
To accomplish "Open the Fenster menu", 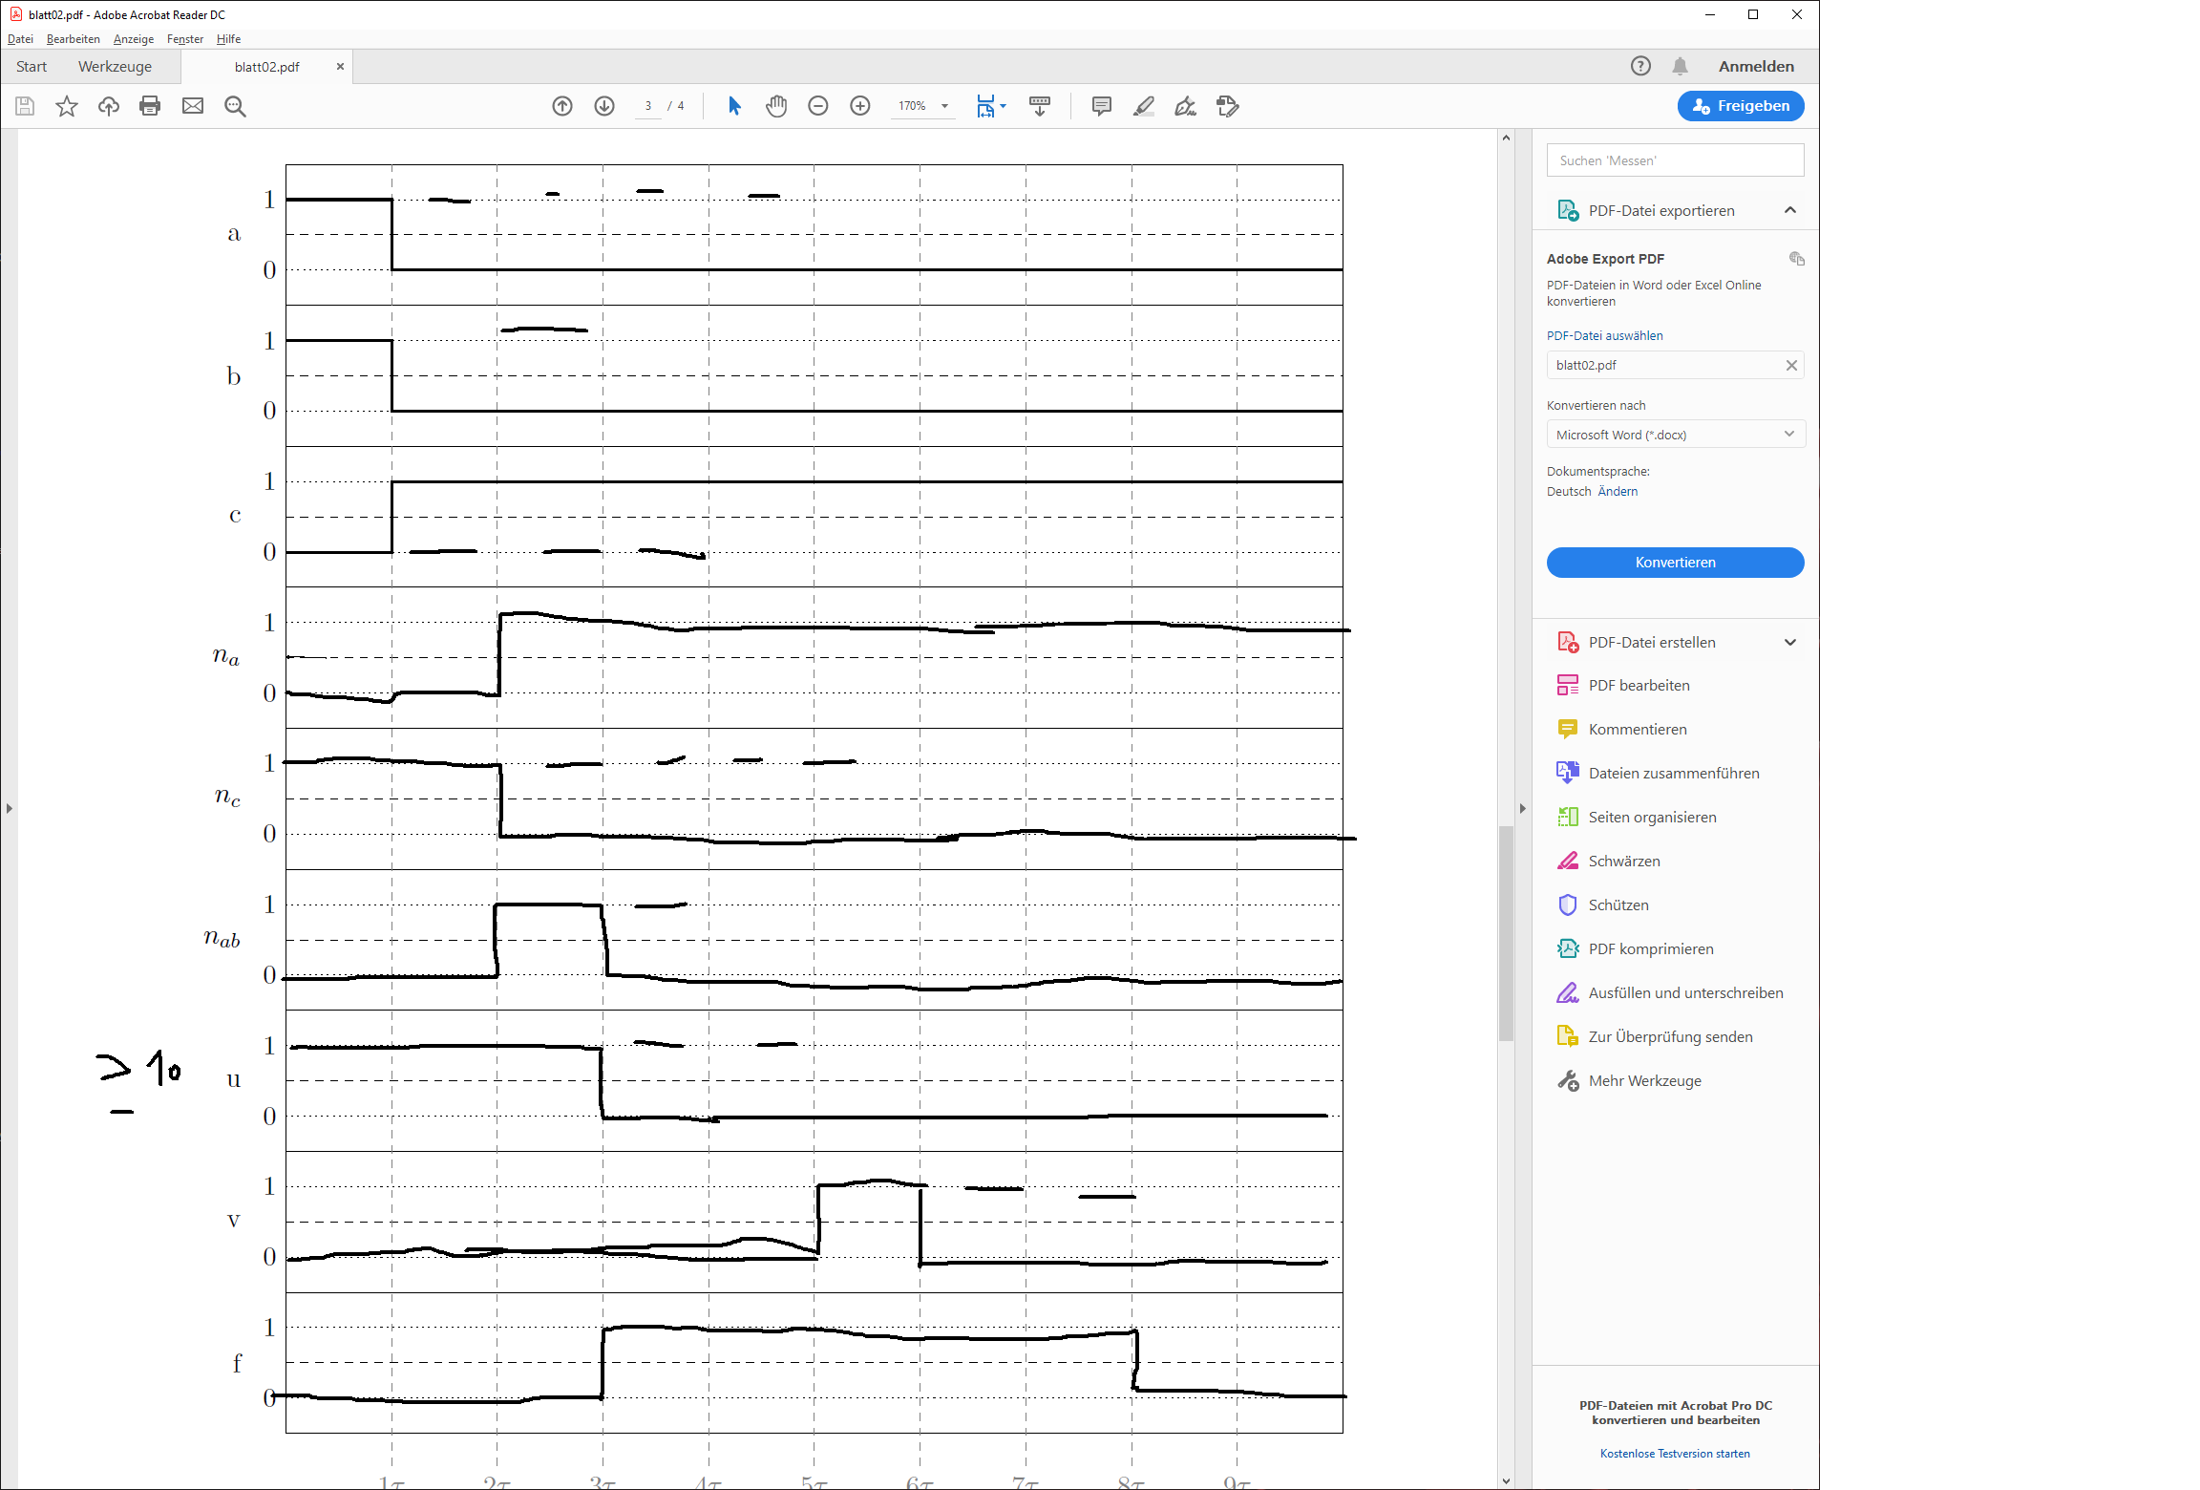I will [x=185, y=39].
